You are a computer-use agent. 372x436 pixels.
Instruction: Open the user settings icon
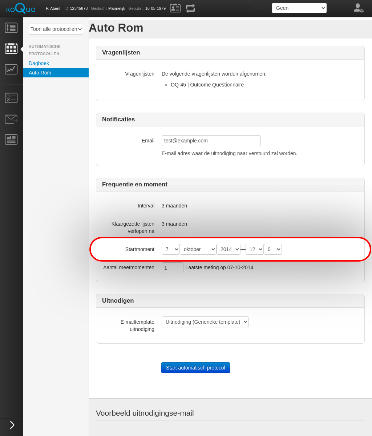(359, 8)
